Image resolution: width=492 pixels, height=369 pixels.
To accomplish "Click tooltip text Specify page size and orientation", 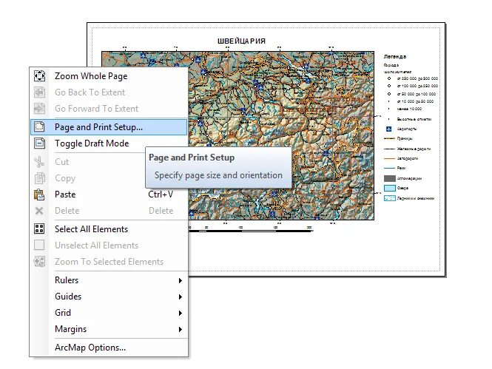I will pyautogui.click(x=218, y=175).
